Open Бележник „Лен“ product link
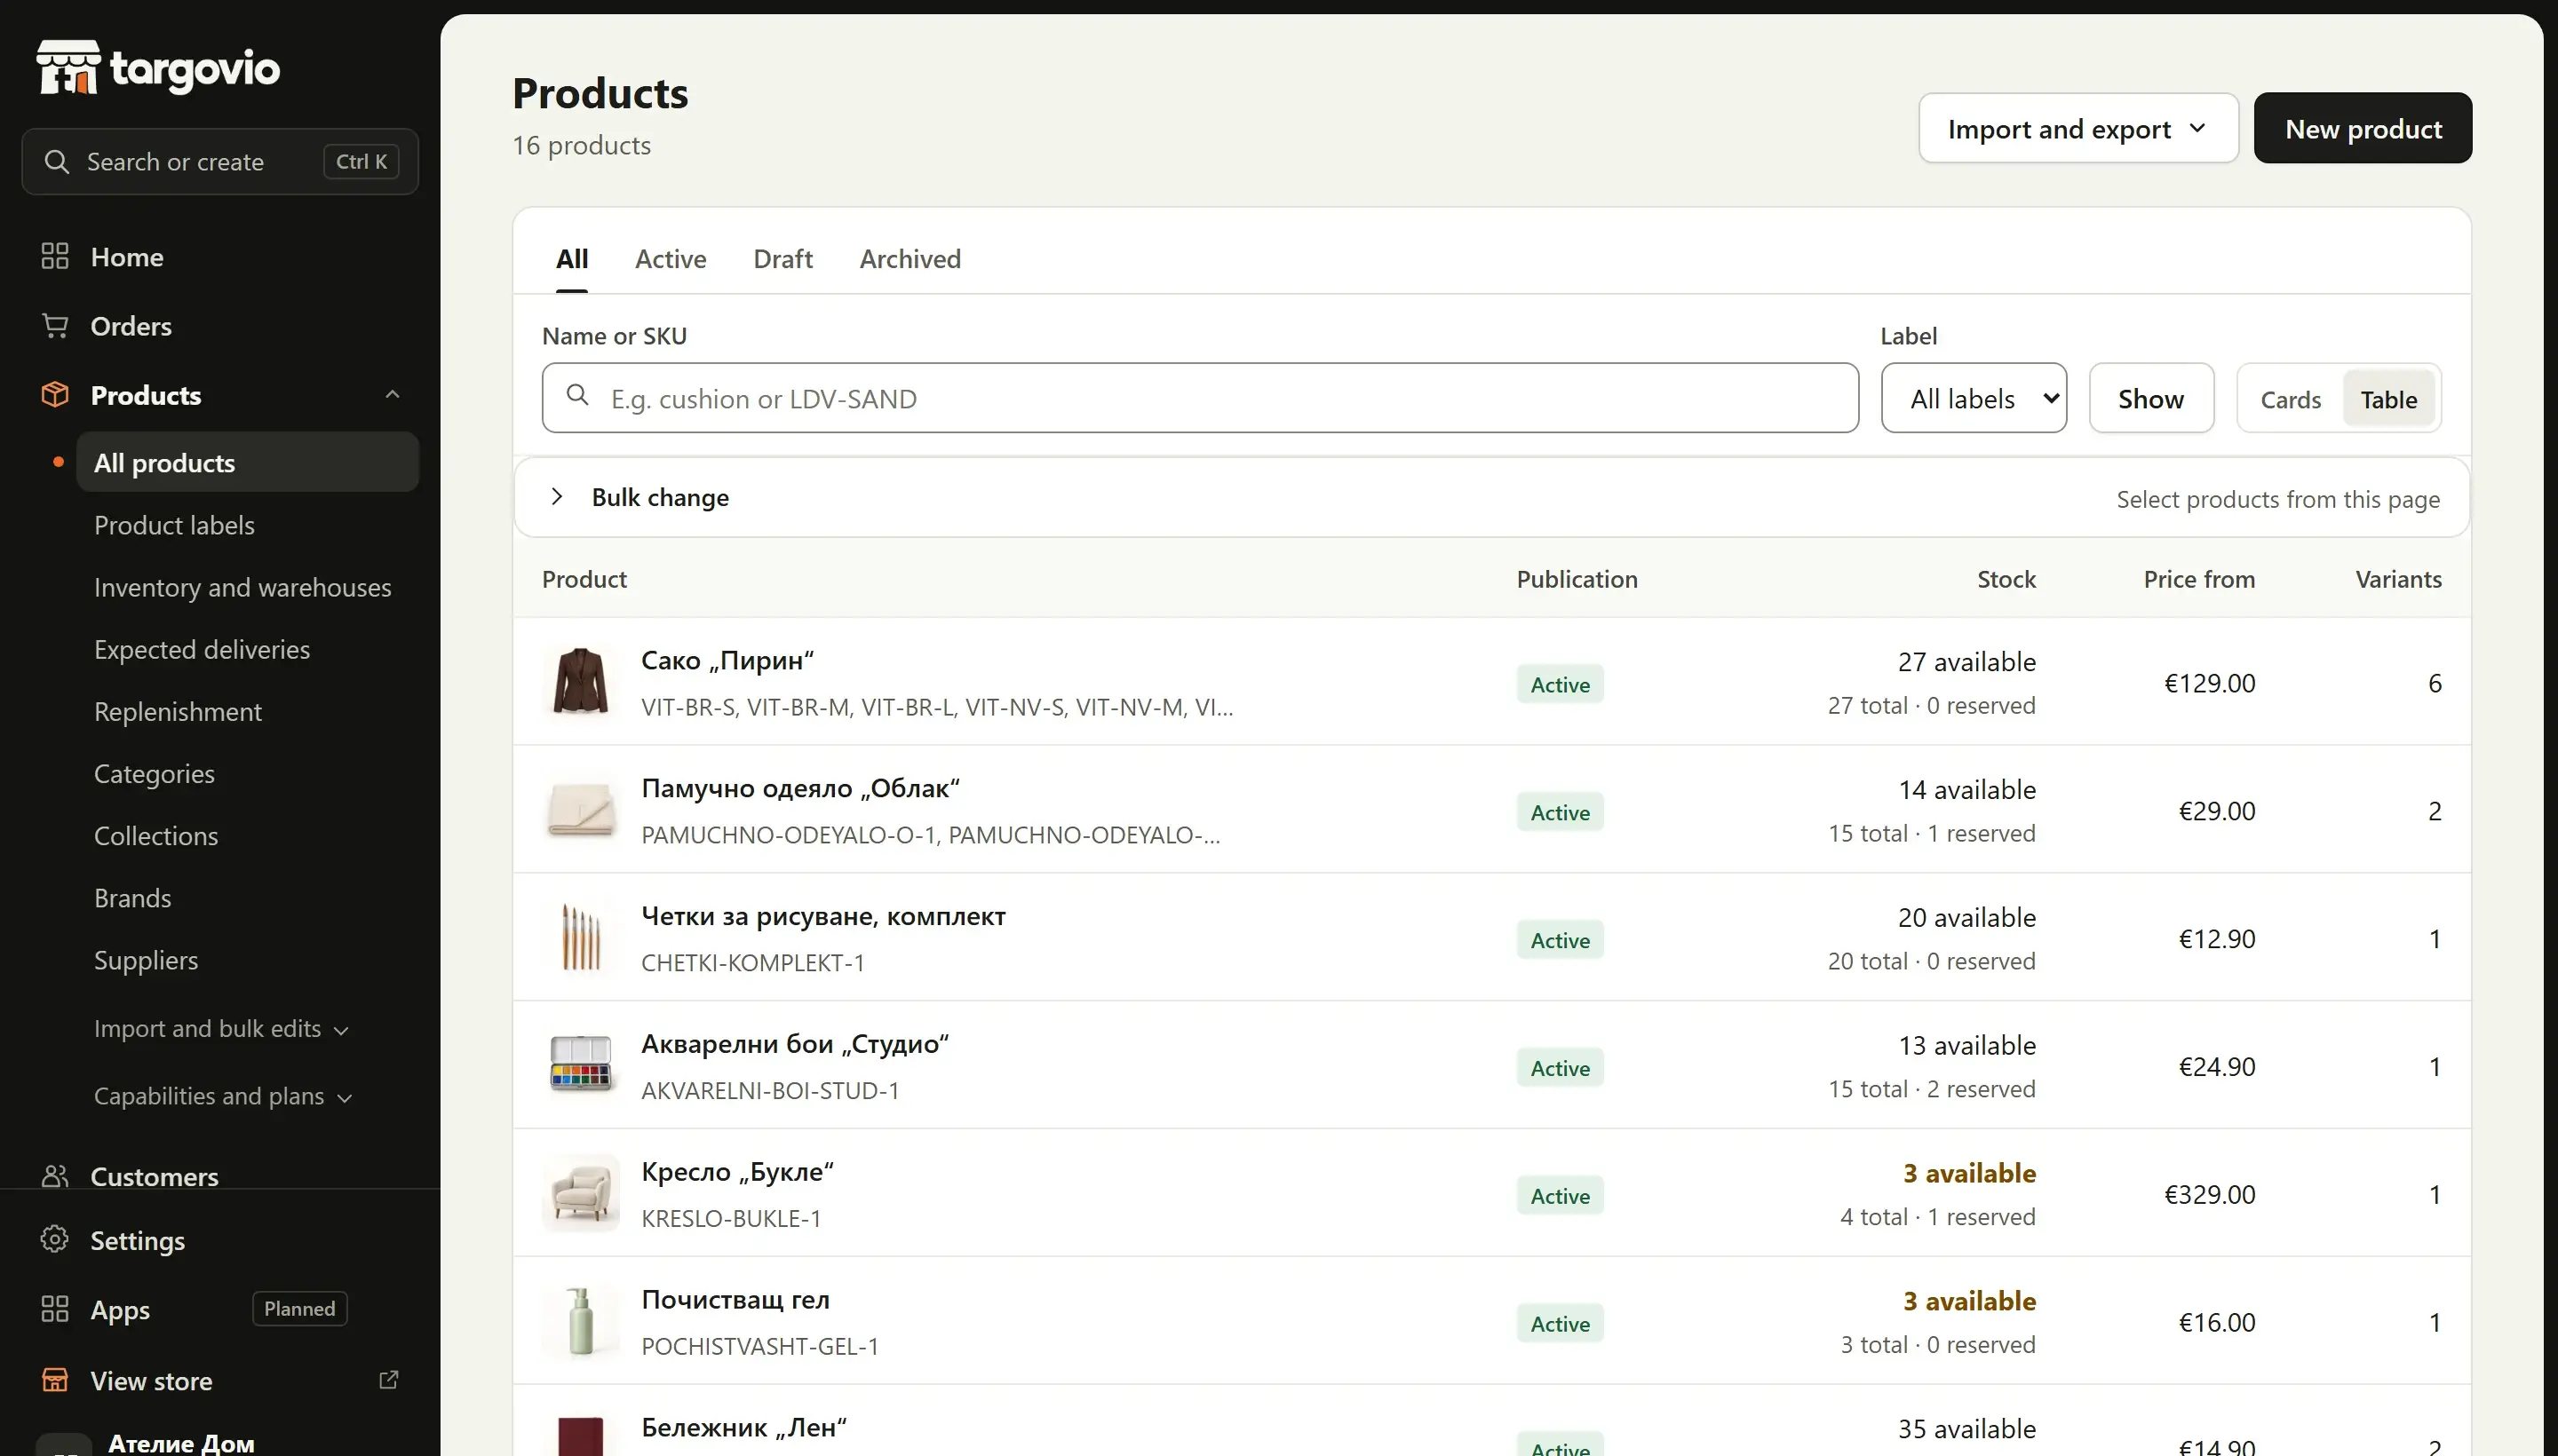 coord(743,1428)
